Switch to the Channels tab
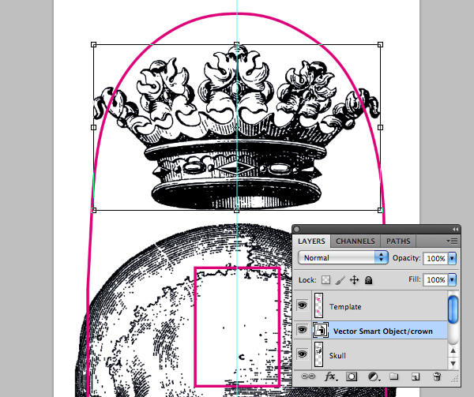The width and height of the screenshot is (474, 397). [x=355, y=242]
